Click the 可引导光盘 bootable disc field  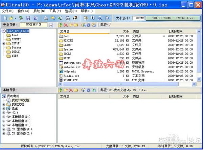pyautogui.click(x=33, y=25)
